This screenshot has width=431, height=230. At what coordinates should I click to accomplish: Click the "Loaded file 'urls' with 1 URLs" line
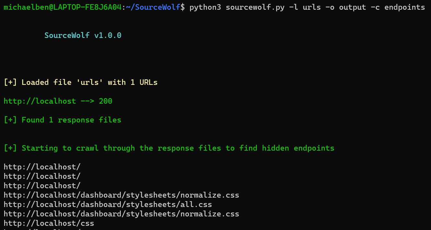(81, 82)
